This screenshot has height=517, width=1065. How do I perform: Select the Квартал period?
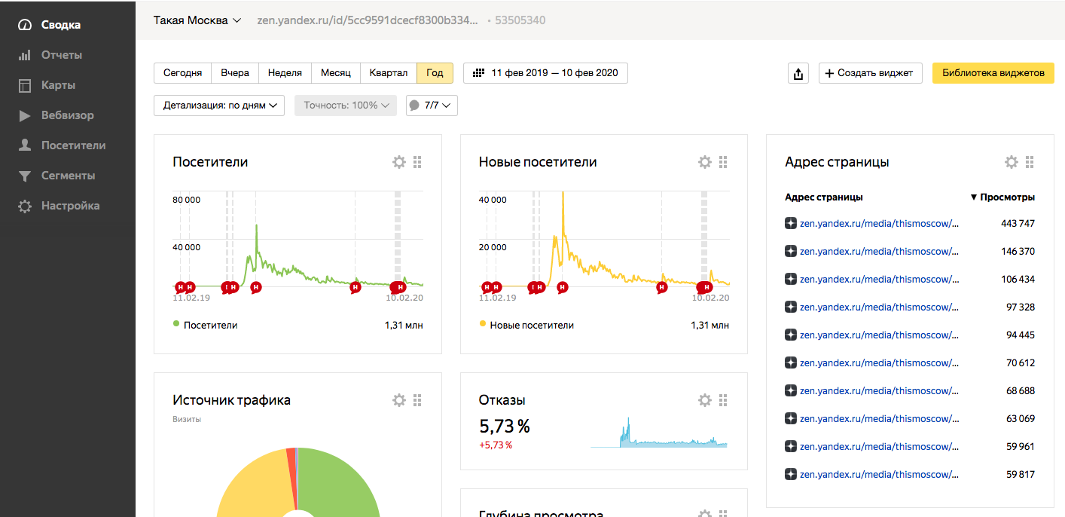389,73
